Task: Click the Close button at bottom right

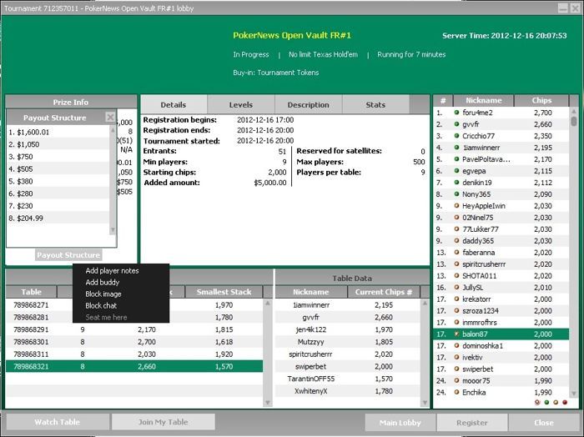Action: coord(544,423)
